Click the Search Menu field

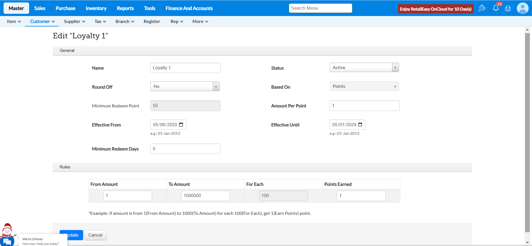(x=320, y=8)
